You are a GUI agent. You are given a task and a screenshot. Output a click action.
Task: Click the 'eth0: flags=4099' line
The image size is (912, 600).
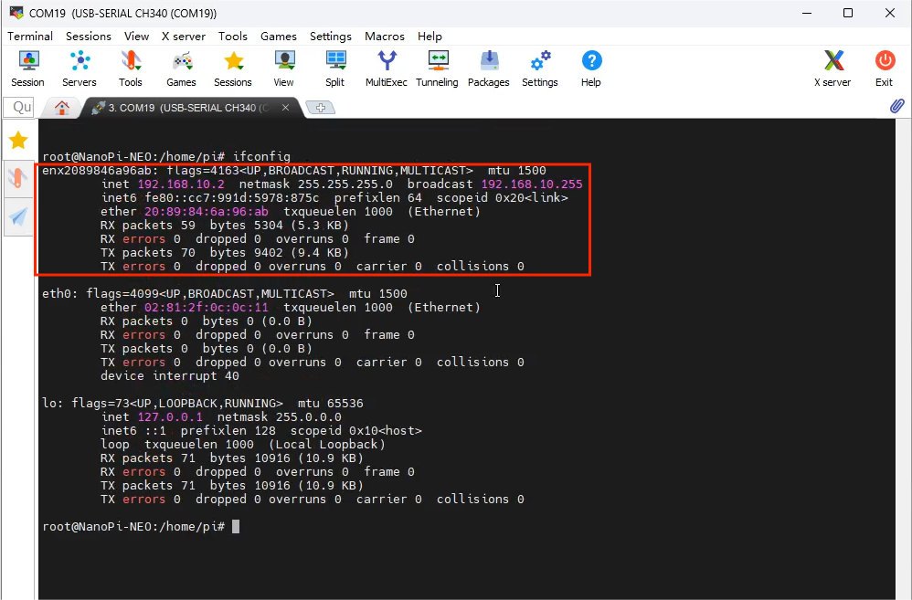225,293
